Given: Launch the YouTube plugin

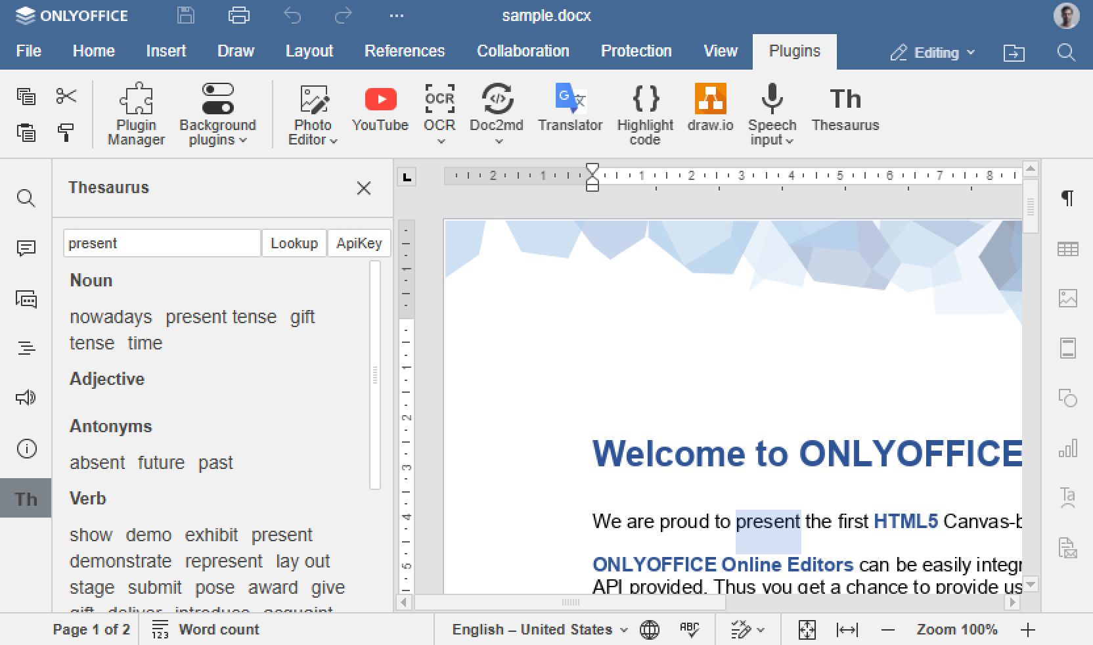Looking at the screenshot, I should (x=380, y=107).
